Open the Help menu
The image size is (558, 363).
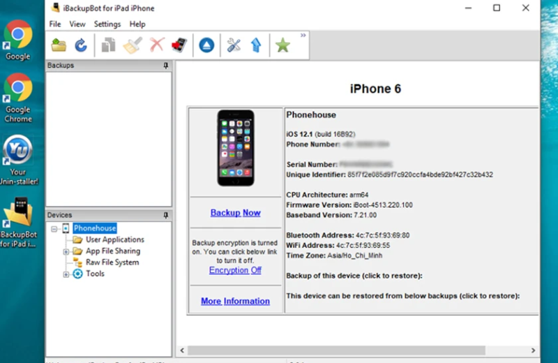pyautogui.click(x=137, y=24)
